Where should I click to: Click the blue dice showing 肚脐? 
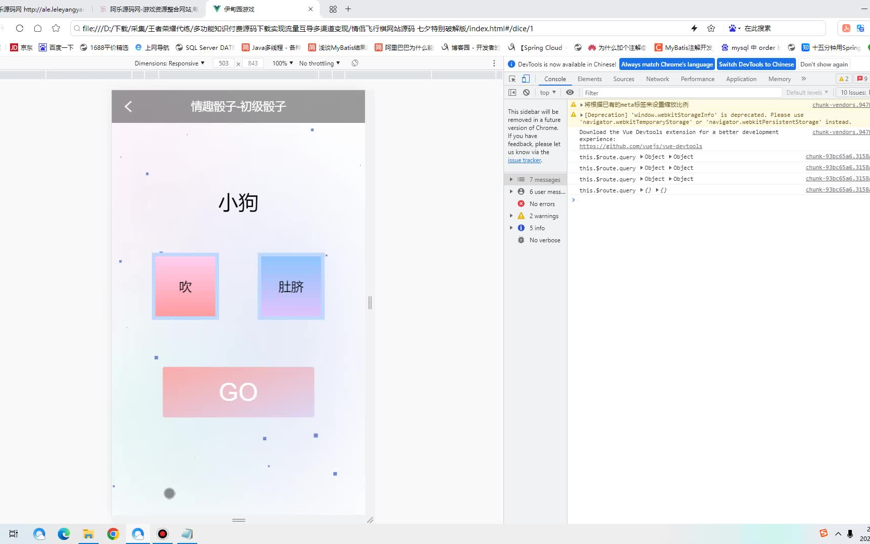291,286
